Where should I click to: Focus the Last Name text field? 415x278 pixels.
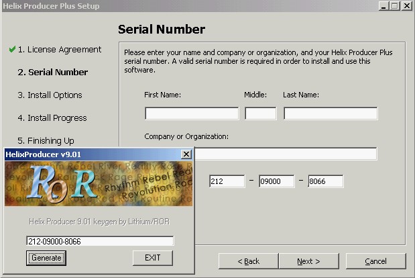click(x=331, y=113)
